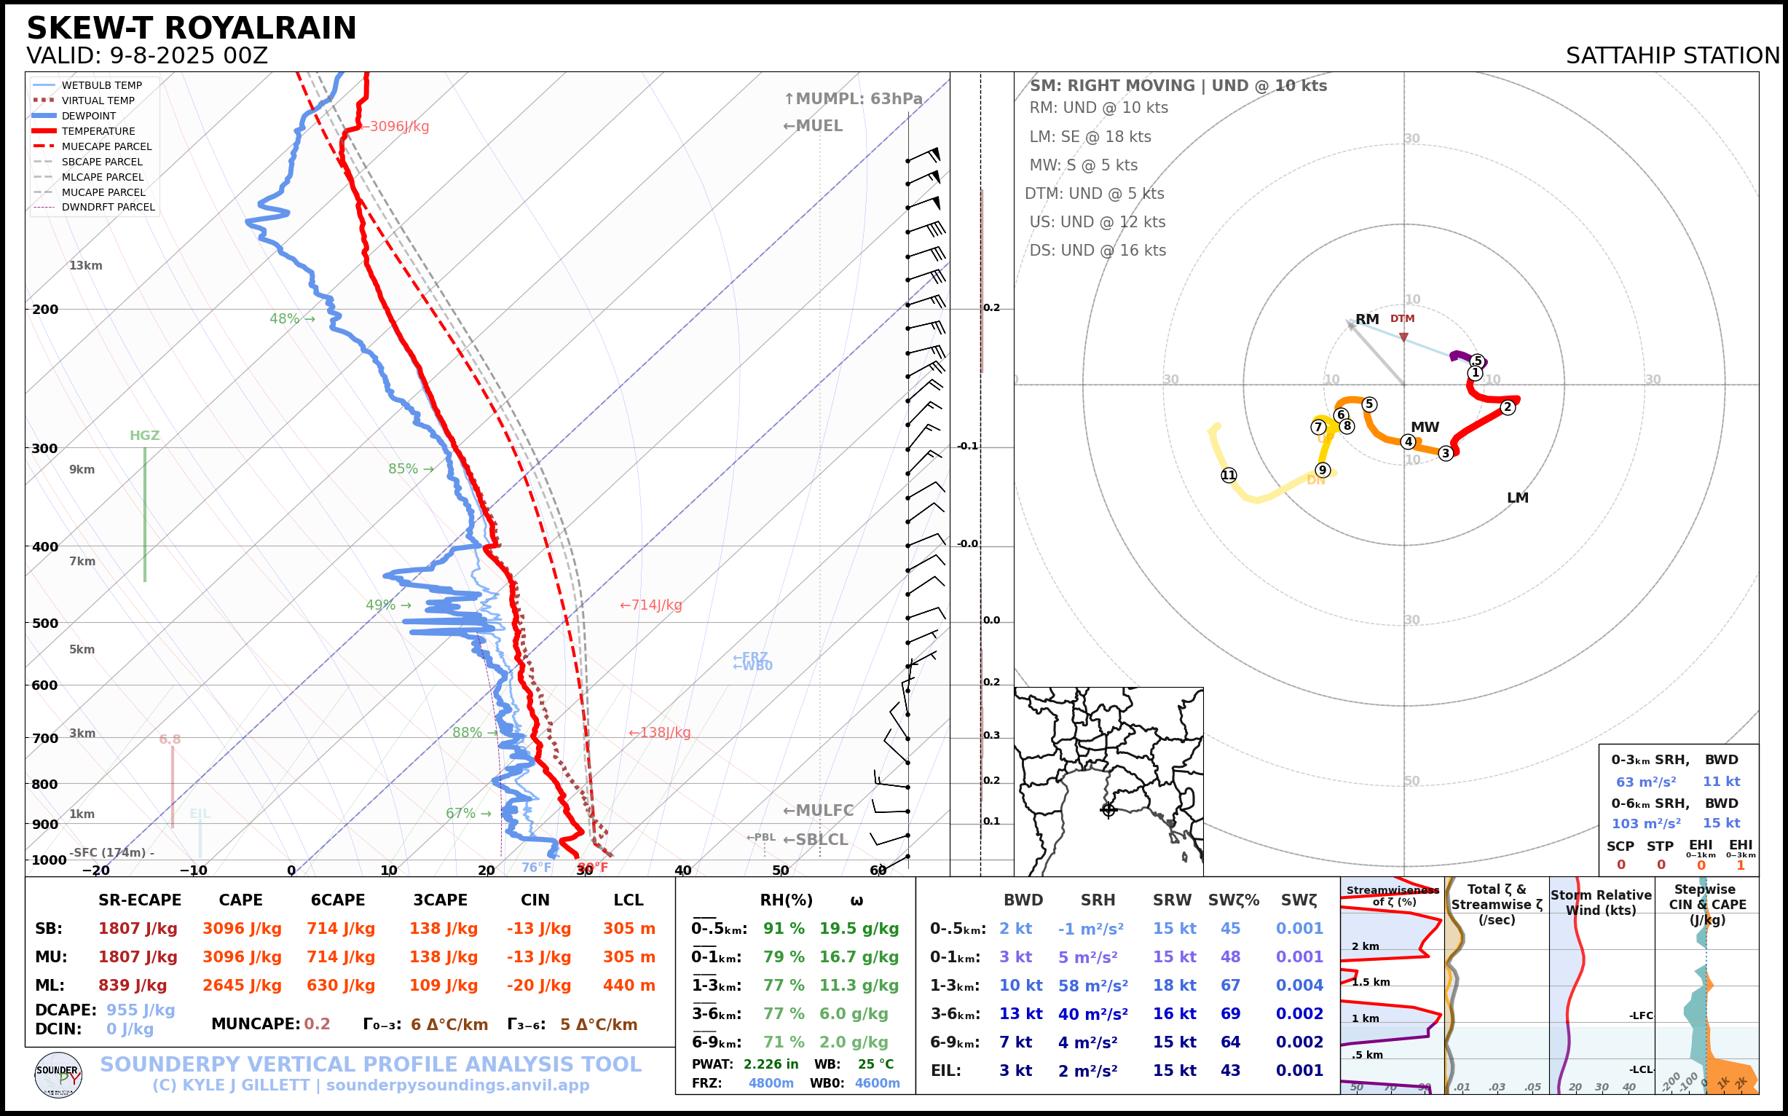Click the SB CAPE value 3096 J/kg
The width and height of the screenshot is (1788, 1116).
(x=242, y=929)
